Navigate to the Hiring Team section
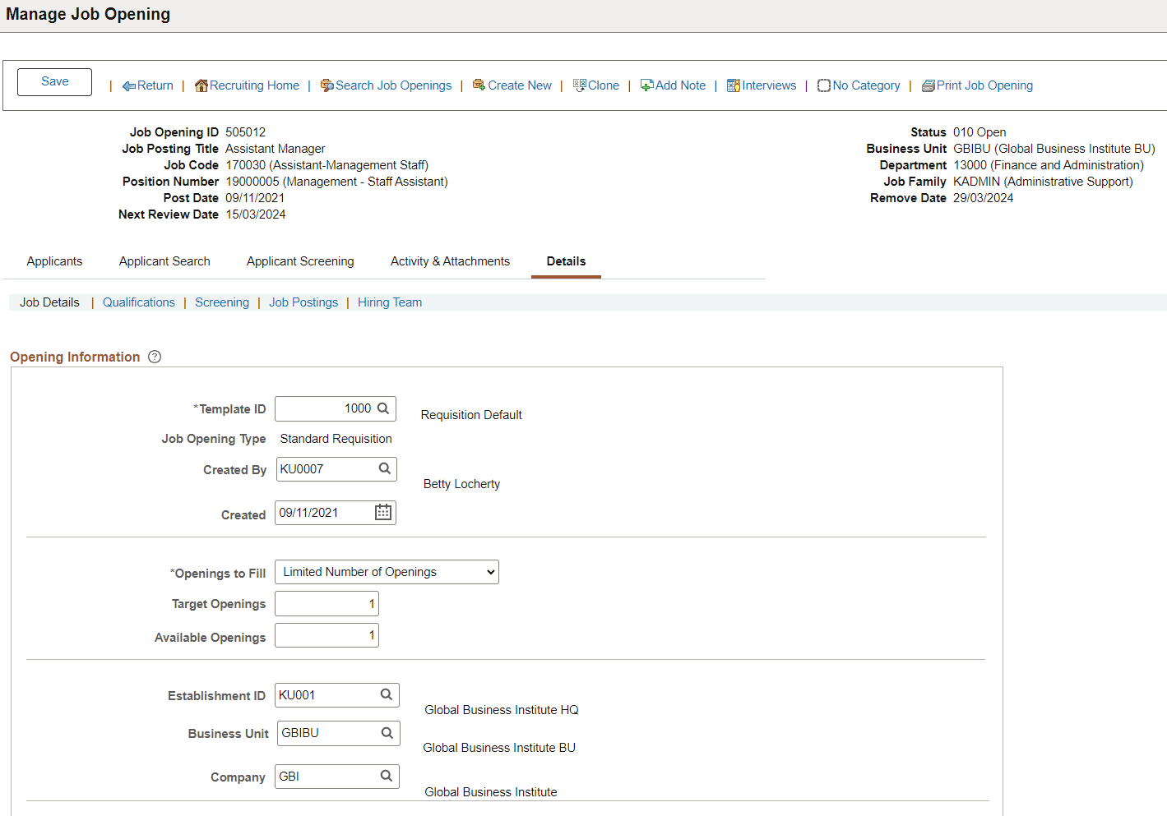 pyautogui.click(x=389, y=302)
